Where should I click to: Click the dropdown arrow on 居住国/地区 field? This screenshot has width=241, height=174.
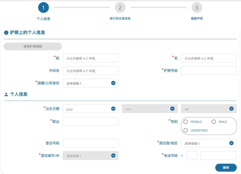click(231, 143)
